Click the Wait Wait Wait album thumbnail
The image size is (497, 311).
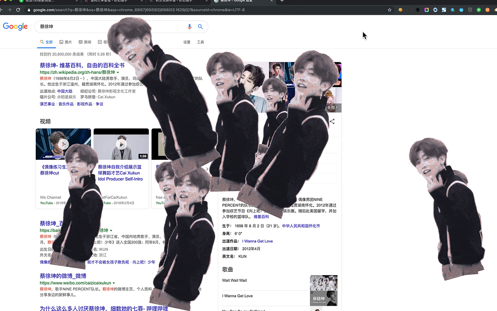tap(324, 283)
